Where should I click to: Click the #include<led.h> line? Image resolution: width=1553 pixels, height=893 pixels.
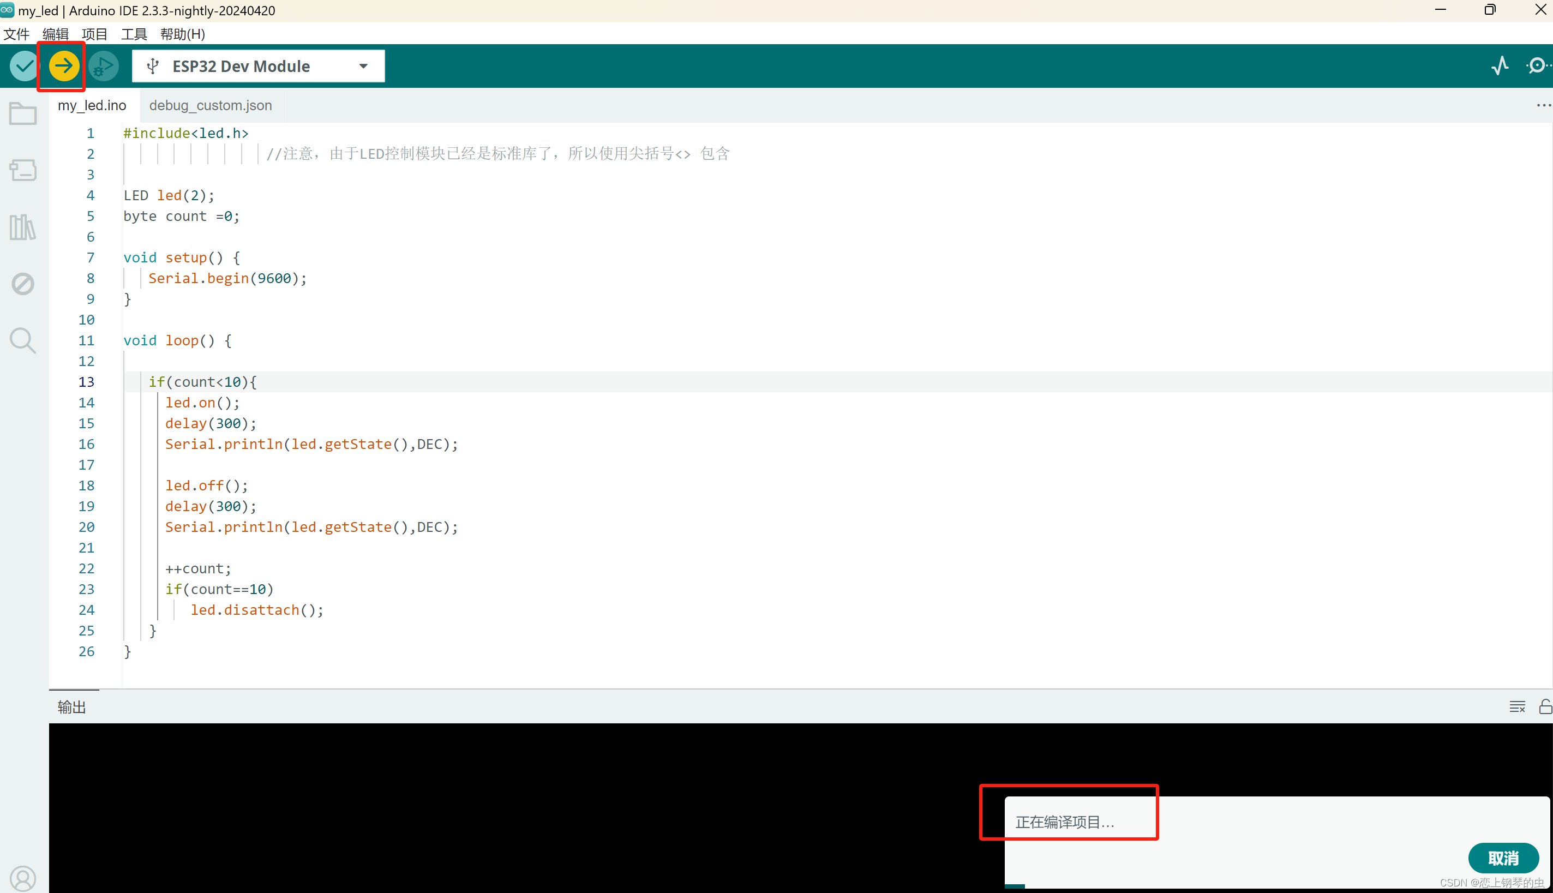(186, 133)
